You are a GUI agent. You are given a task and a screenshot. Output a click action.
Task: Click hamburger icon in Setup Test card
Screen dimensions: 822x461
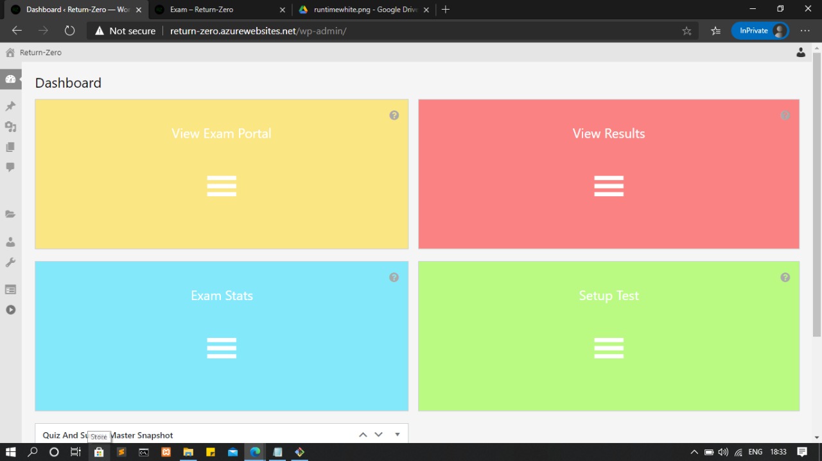click(609, 348)
